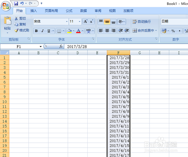Click cell containing 2017/4/1
Screen dimensions: 188x157
coord(119,77)
